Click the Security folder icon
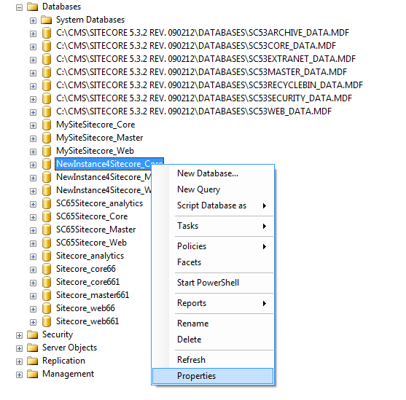 pos(32,334)
